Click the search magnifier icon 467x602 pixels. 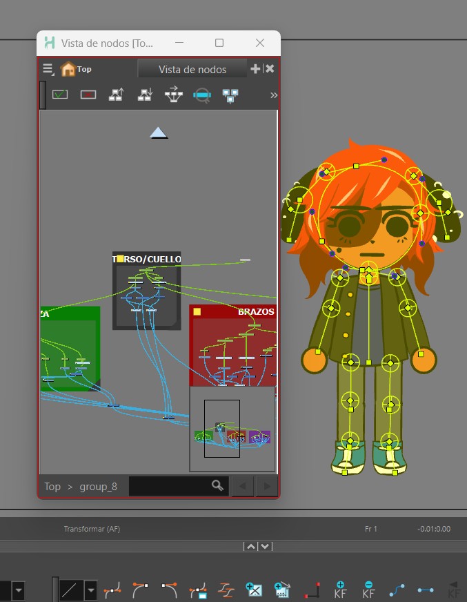point(217,485)
